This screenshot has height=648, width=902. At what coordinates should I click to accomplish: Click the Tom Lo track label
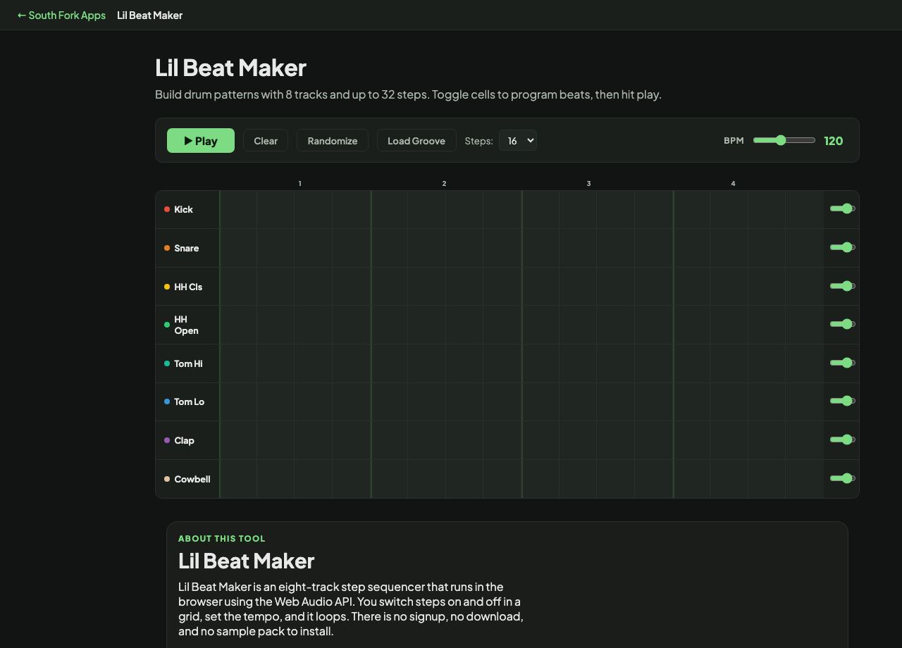pyautogui.click(x=189, y=401)
